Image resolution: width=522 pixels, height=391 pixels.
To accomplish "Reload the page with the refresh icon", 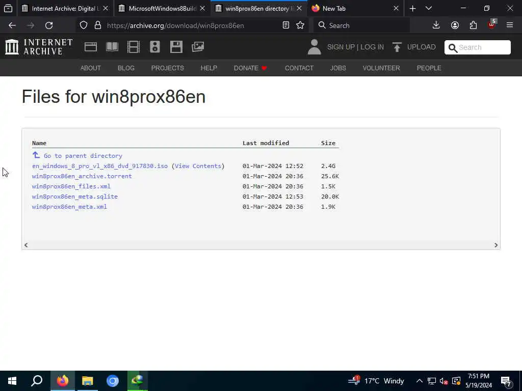I will pyautogui.click(x=49, y=25).
